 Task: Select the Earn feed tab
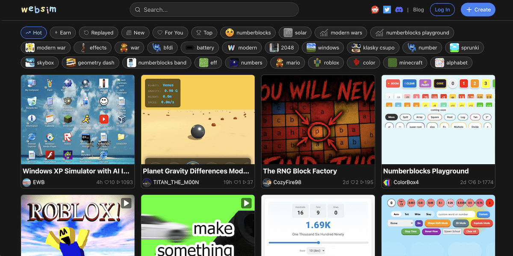(62, 32)
